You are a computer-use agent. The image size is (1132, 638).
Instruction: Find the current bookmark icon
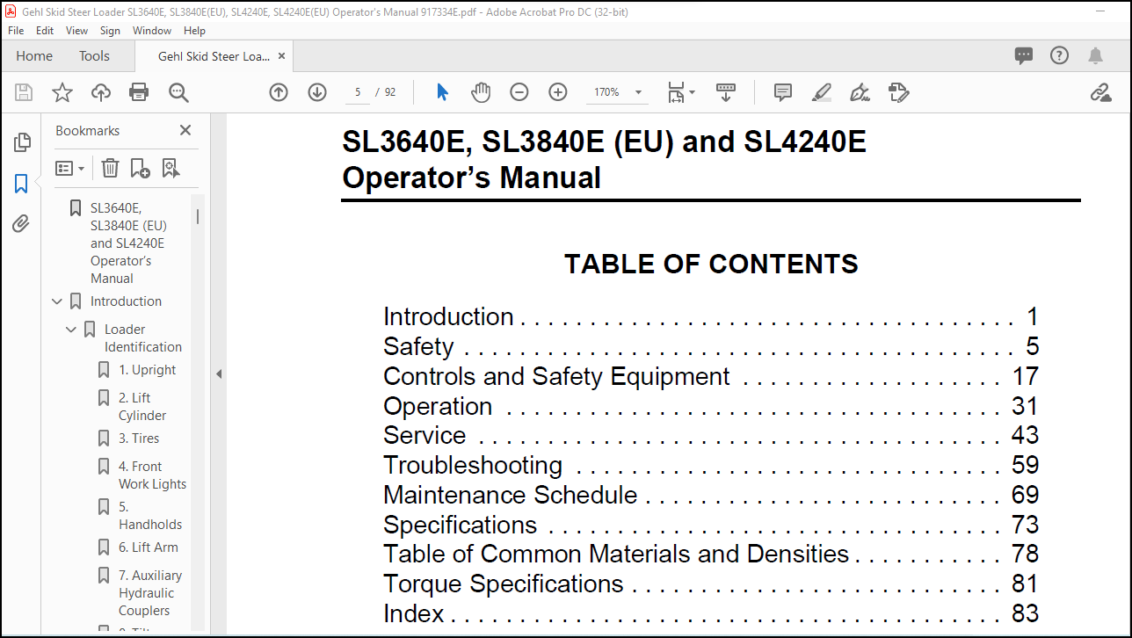[x=171, y=168]
